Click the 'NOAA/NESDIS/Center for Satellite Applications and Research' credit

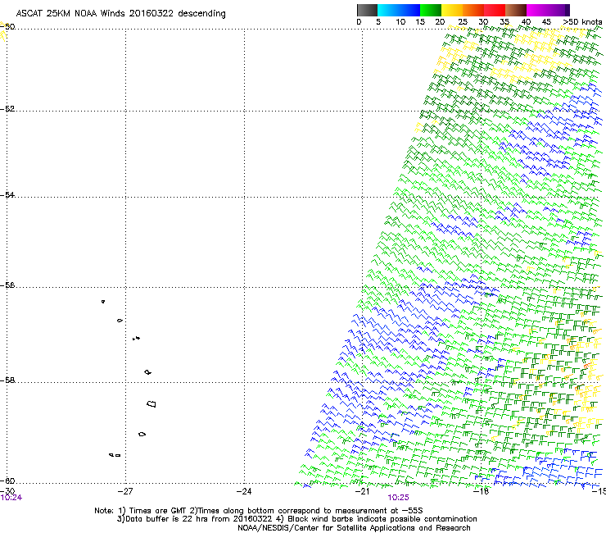pos(354,528)
